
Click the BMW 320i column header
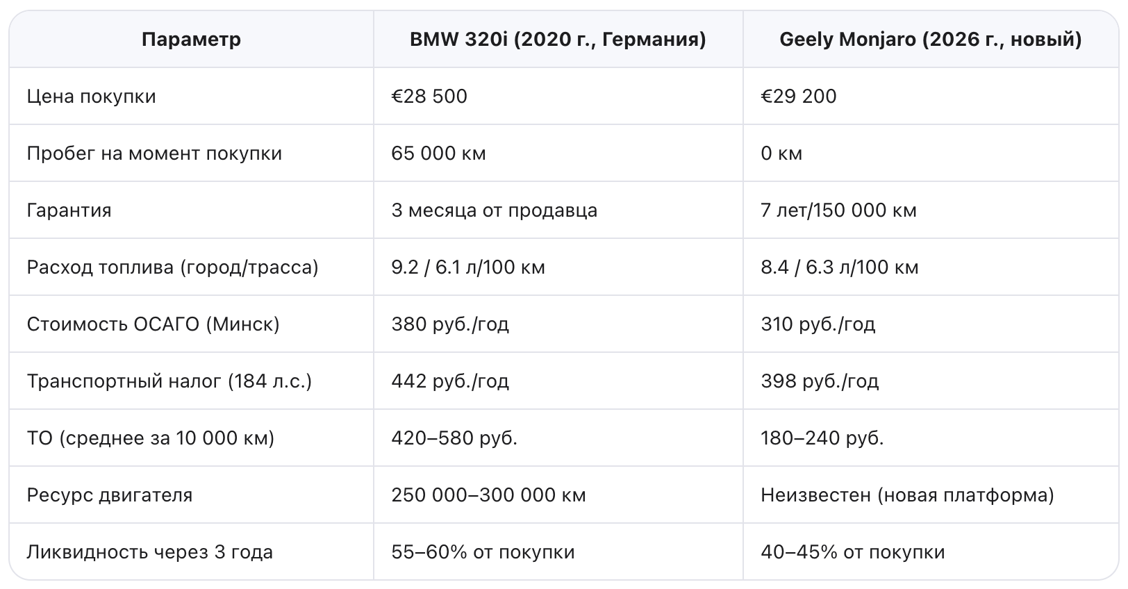coord(558,39)
